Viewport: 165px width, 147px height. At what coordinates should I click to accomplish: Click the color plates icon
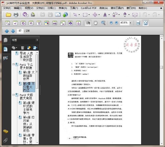click(x=47, y=23)
